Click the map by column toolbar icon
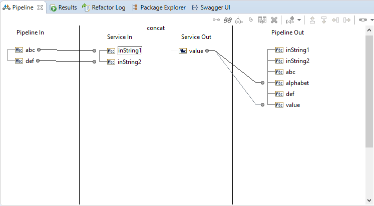This screenshot has height=206, width=374. pos(262,20)
